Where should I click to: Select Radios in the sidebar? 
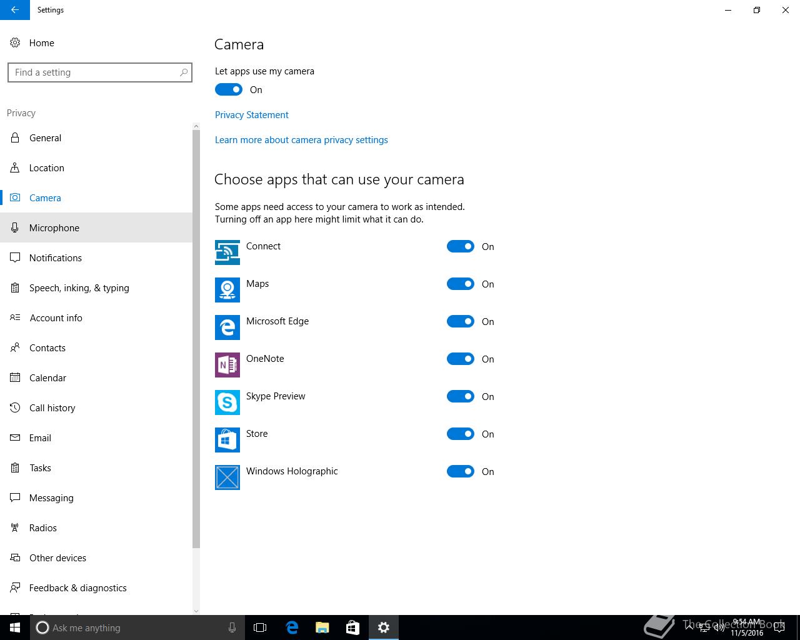point(96,528)
